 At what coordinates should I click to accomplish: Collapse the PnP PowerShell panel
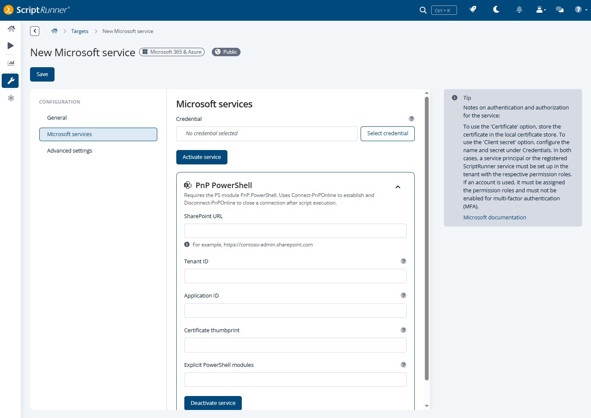(398, 187)
